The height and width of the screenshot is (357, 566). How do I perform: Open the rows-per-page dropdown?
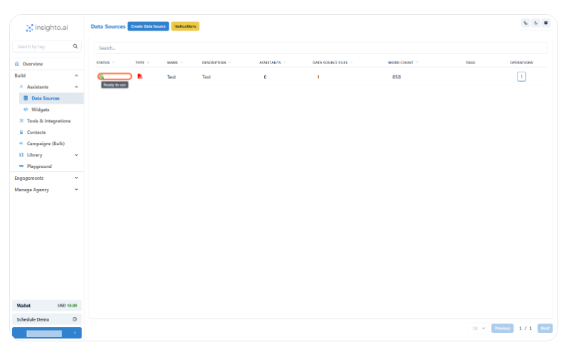[x=478, y=328]
